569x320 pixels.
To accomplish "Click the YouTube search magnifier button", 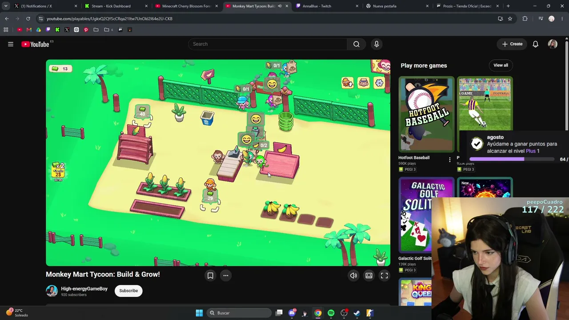I will click(x=357, y=44).
